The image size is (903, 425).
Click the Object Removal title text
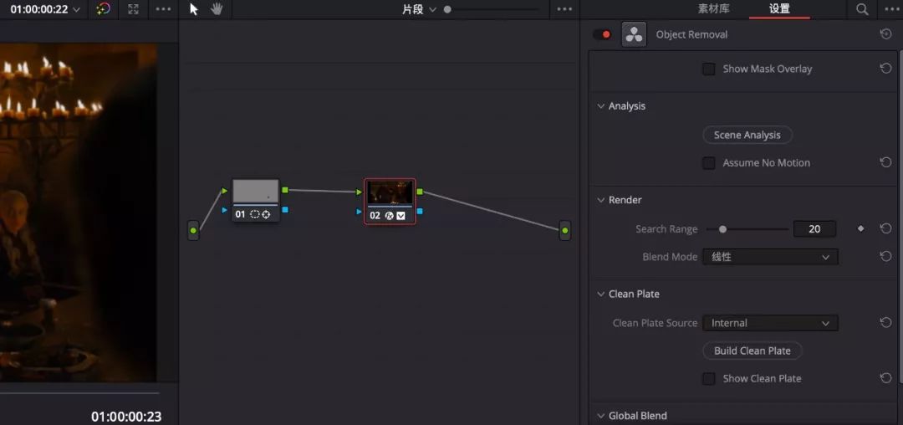691,34
